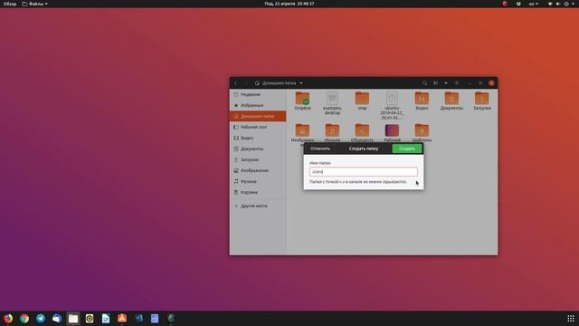Open the hamburger menu in Files header
This screenshot has width=579, height=326.
click(457, 83)
